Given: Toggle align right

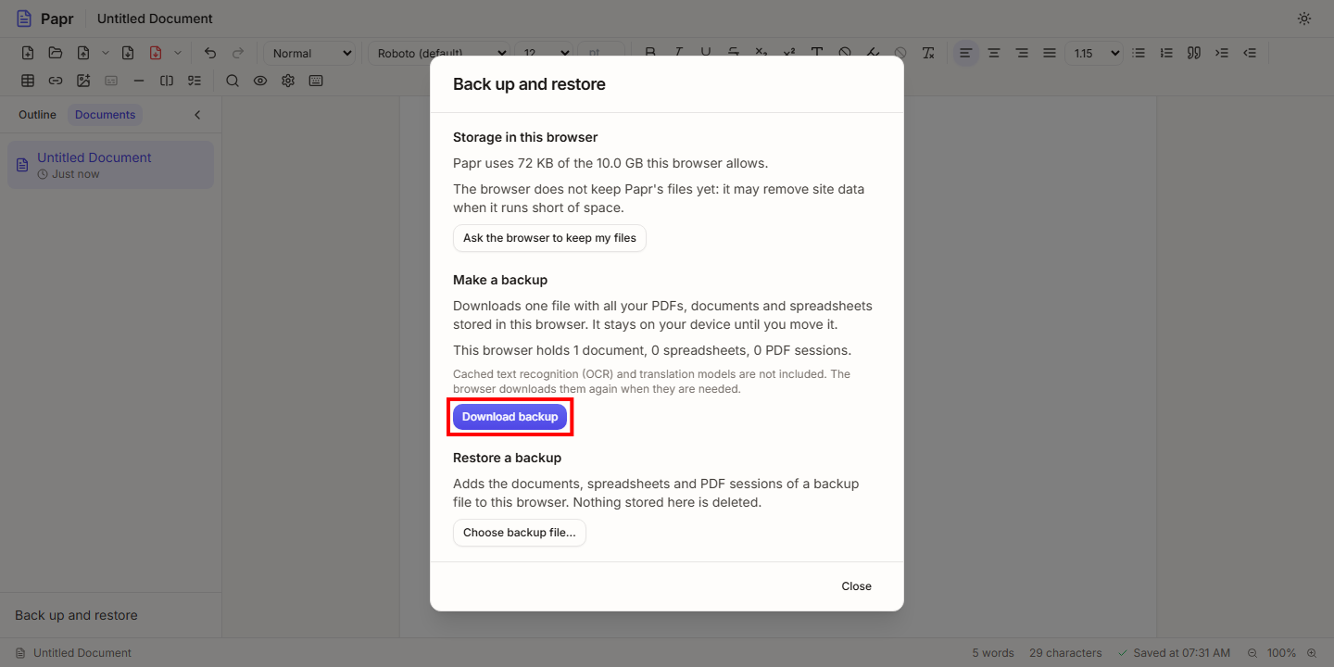Looking at the screenshot, I should coord(1022,53).
